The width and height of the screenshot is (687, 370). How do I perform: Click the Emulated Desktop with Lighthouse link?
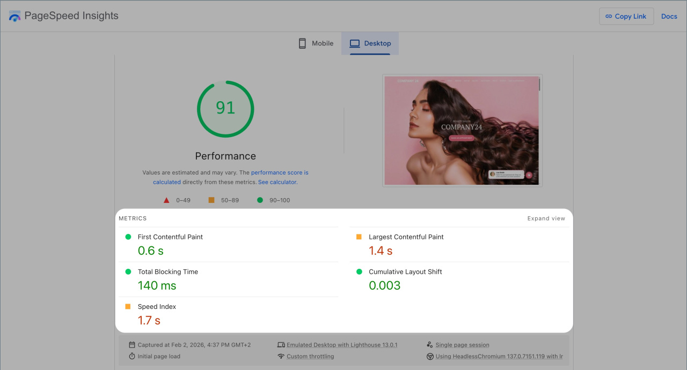point(342,345)
